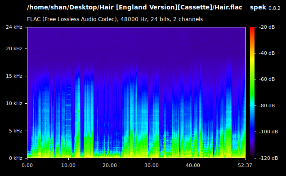The width and height of the screenshot is (286, 176).
Task: Click the version number 0.8.2
Action: [274, 8]
